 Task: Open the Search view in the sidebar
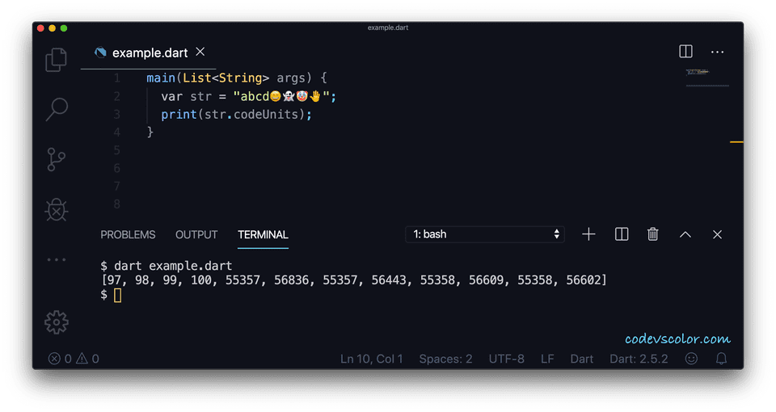[x=56, y=109]
